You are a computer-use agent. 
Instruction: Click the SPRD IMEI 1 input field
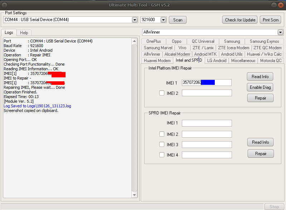[x=207, y=123]
